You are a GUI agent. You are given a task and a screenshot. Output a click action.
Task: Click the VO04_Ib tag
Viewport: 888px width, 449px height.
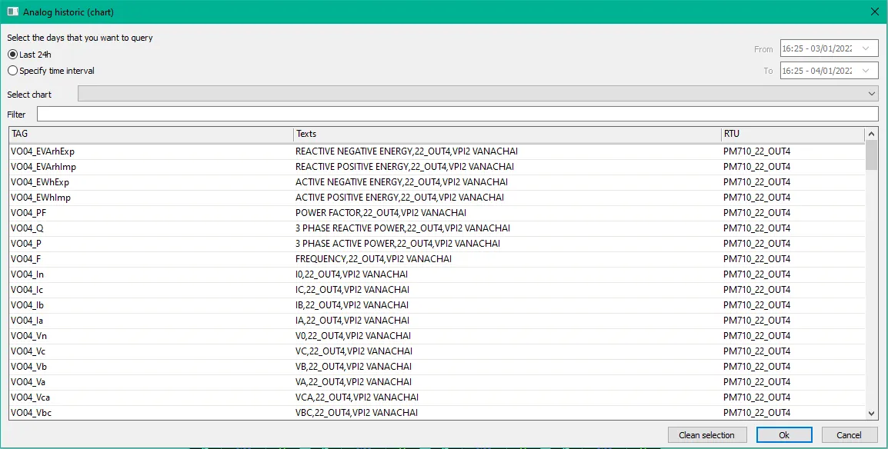(437, 304)
